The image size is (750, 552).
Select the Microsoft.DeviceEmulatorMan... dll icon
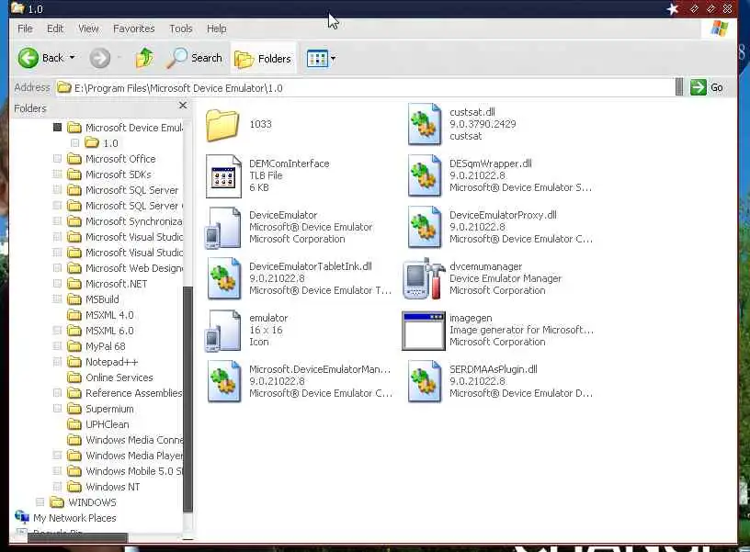point(224,381)
